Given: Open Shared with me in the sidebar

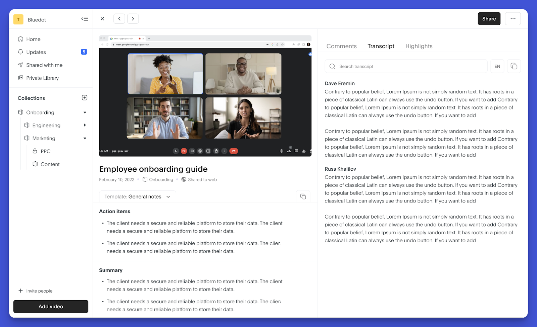Looking at the screenshot, I should click(x=44, y=65).
